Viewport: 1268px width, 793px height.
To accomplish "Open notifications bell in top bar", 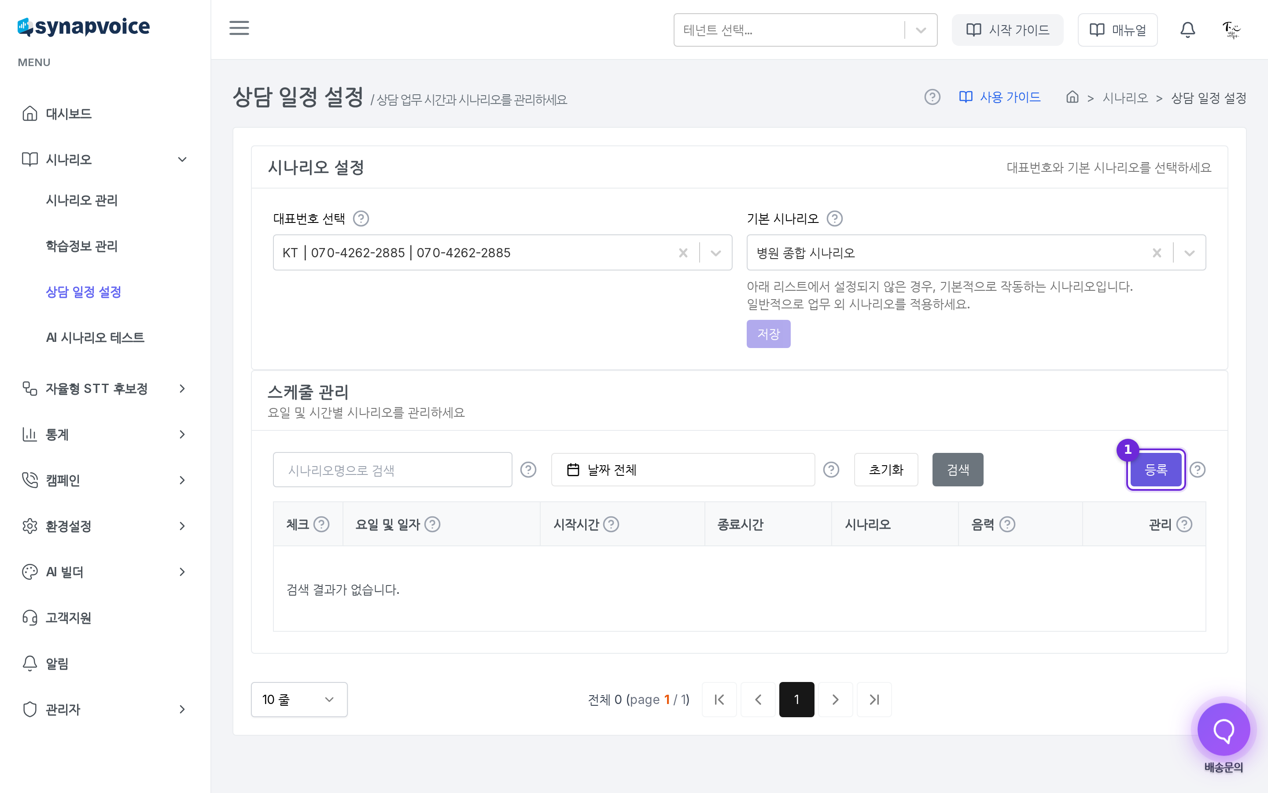I will pos(1187,30).
